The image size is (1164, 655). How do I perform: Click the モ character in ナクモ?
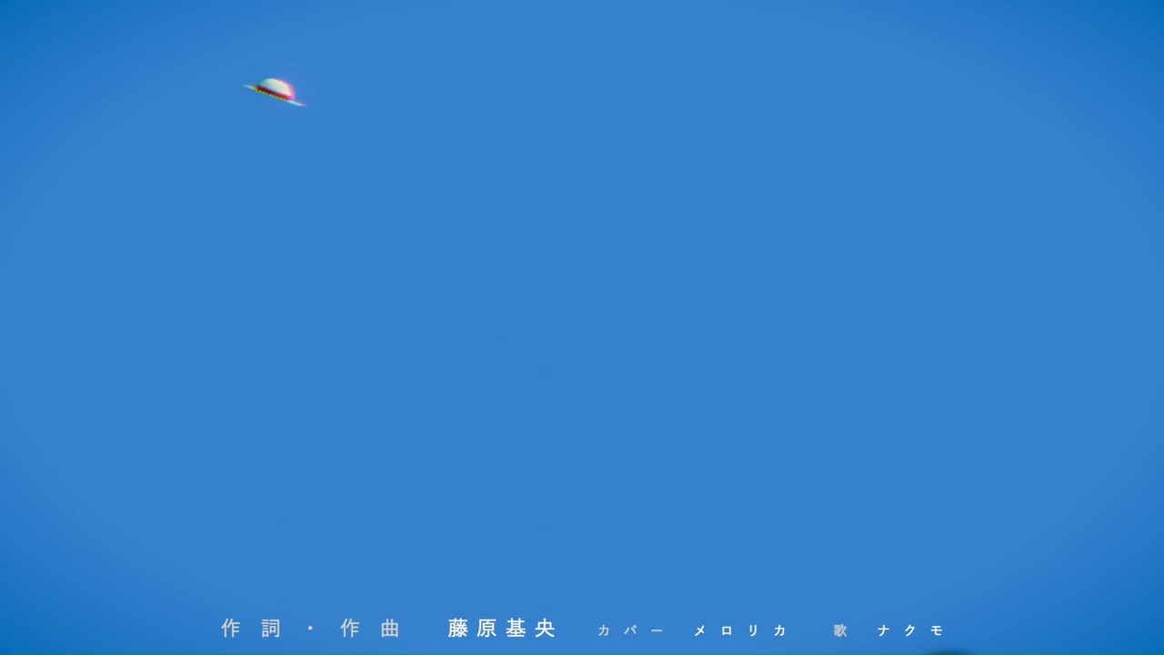(x=938, y=630)
